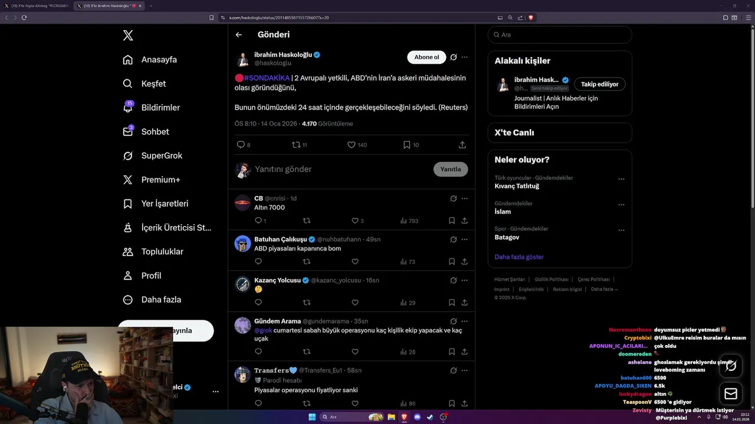Bookmark Kazanç Yolcusu's comment
The width and height of the screenshot is (755, 424).
click(452, 303)
